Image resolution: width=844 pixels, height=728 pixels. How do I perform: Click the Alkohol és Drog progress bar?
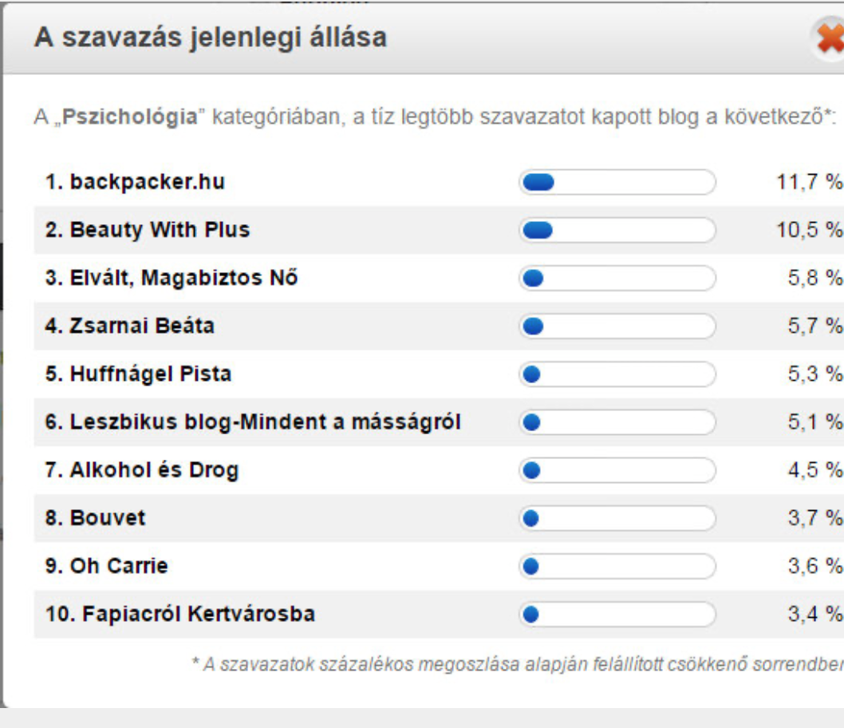tap(617, 470)
